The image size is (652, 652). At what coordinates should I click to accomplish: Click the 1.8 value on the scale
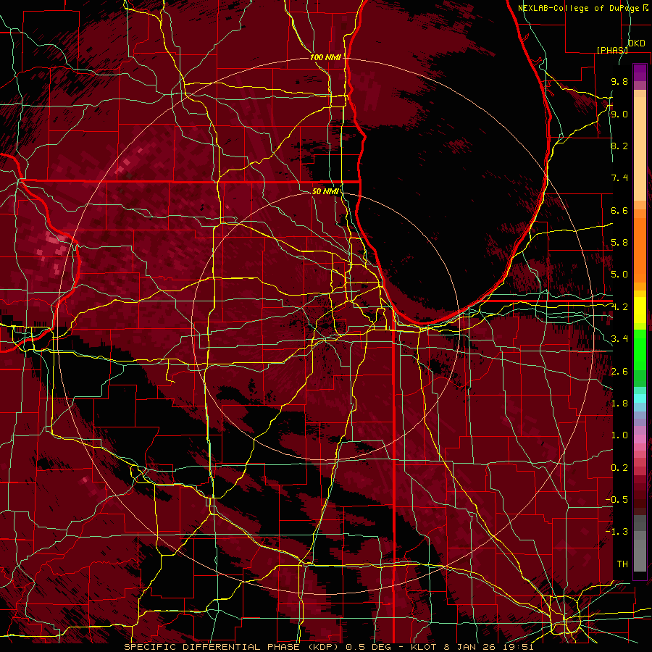pos(619,404)
